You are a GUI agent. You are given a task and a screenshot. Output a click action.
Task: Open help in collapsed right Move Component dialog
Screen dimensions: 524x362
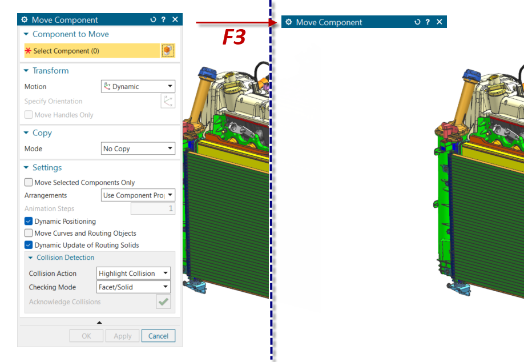pyautogui.click(x=428, y=22)
